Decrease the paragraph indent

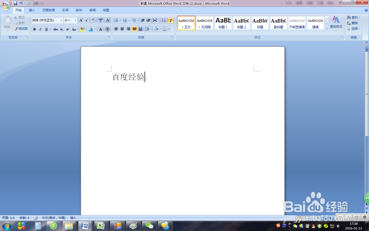[x=142, y=20]
